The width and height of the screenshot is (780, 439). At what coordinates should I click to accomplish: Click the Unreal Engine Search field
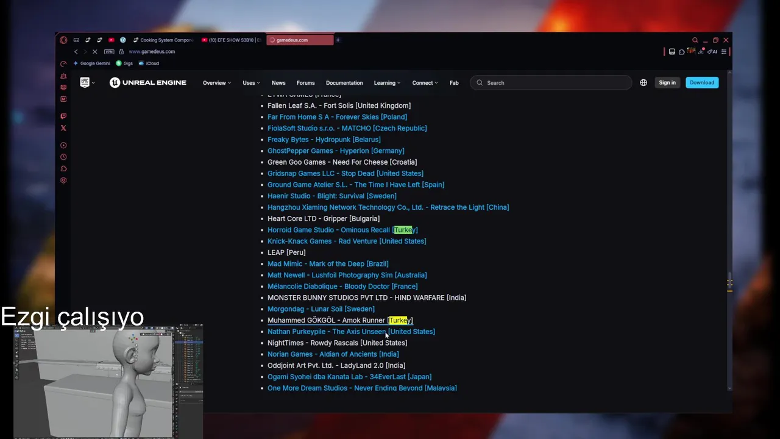coord(550,82)
